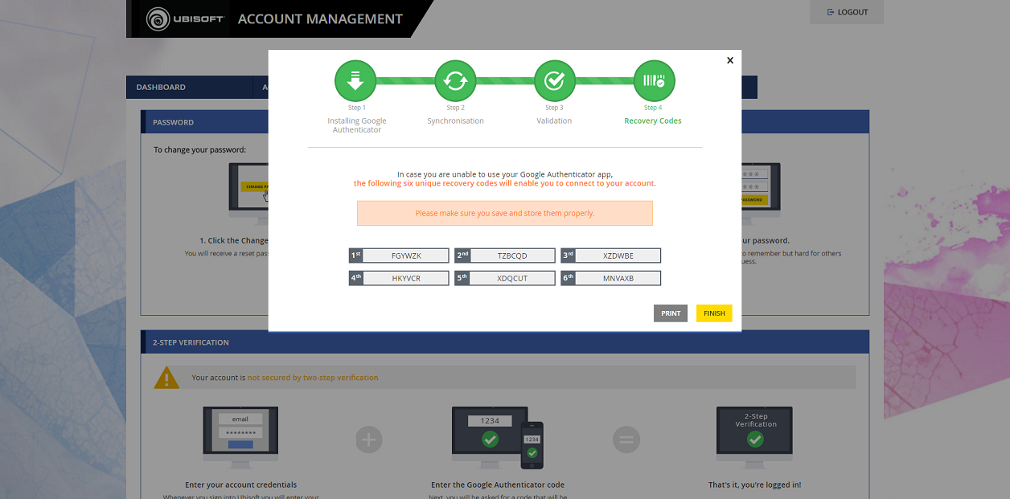Select the 2nd recovery code TZBCQD

click(505, 256)
